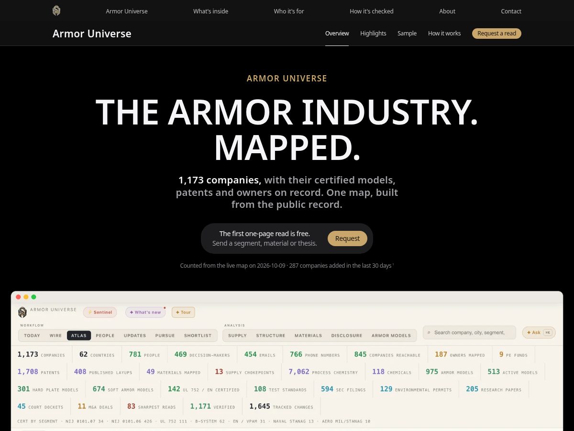Click the 975 ARMOR MODELS stat
Viewport: 574px width, 431px height.
(x=449, y=372)
